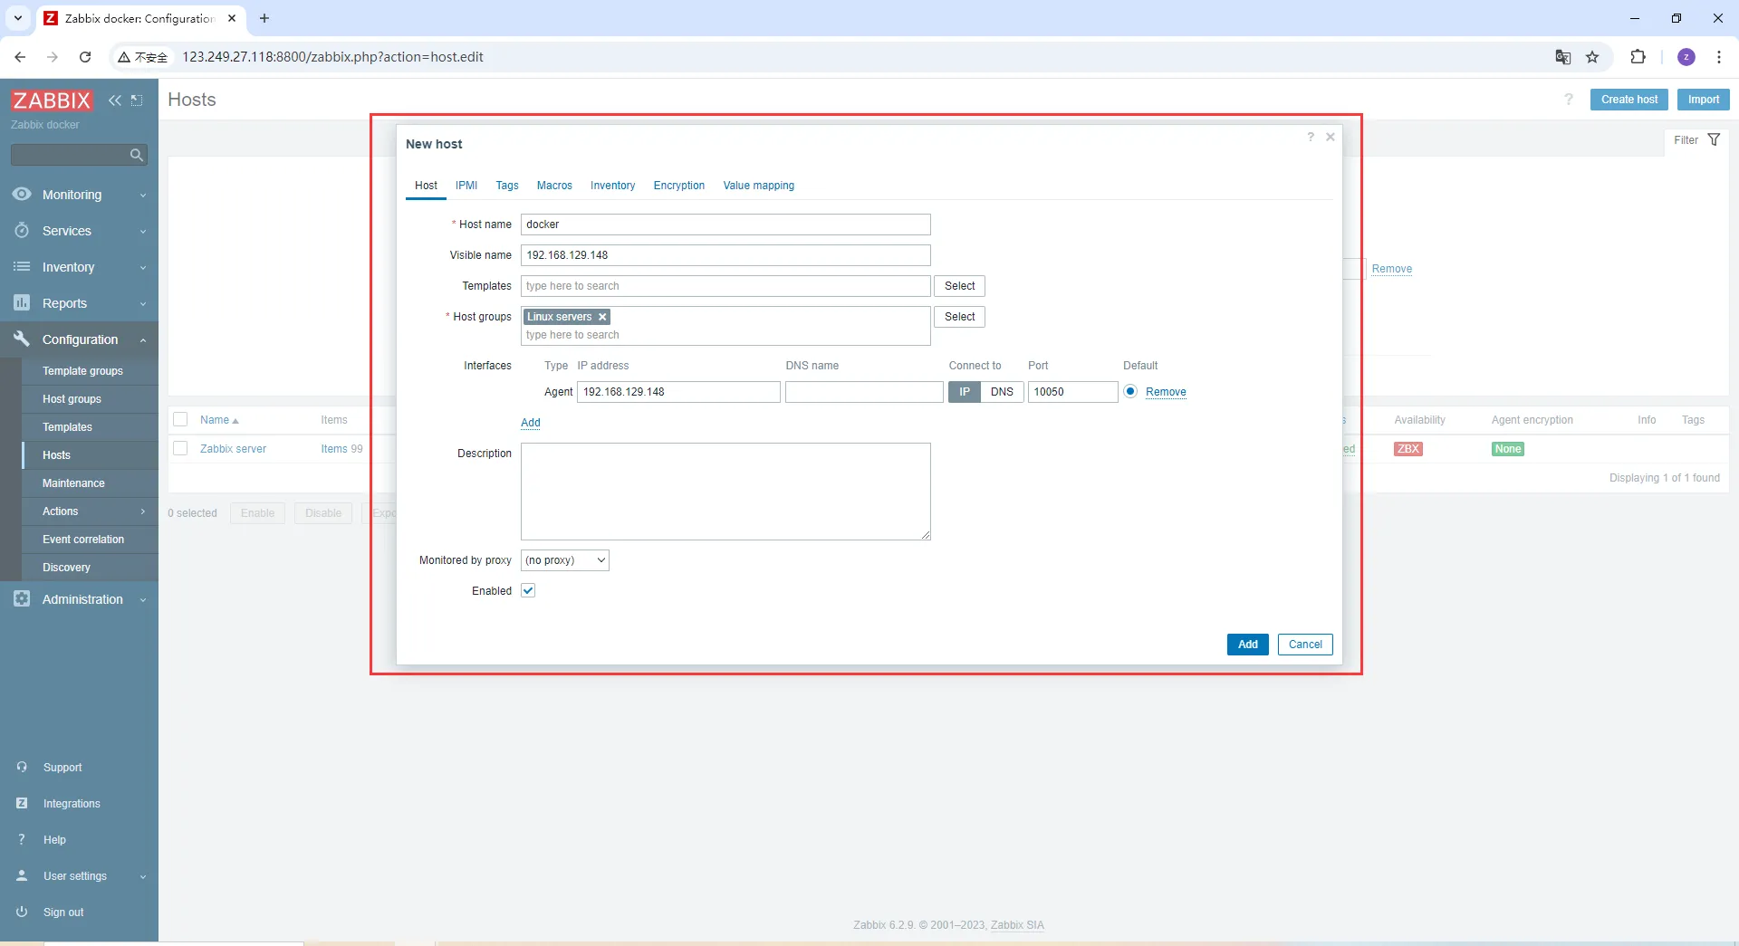Click the Administration gear icon
The height and width of the screenshot is (946, 1739).
click(x=22, y=599)
